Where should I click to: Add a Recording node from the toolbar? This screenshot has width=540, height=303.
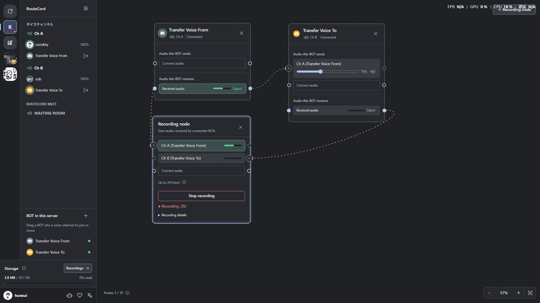tap(514, 10)
